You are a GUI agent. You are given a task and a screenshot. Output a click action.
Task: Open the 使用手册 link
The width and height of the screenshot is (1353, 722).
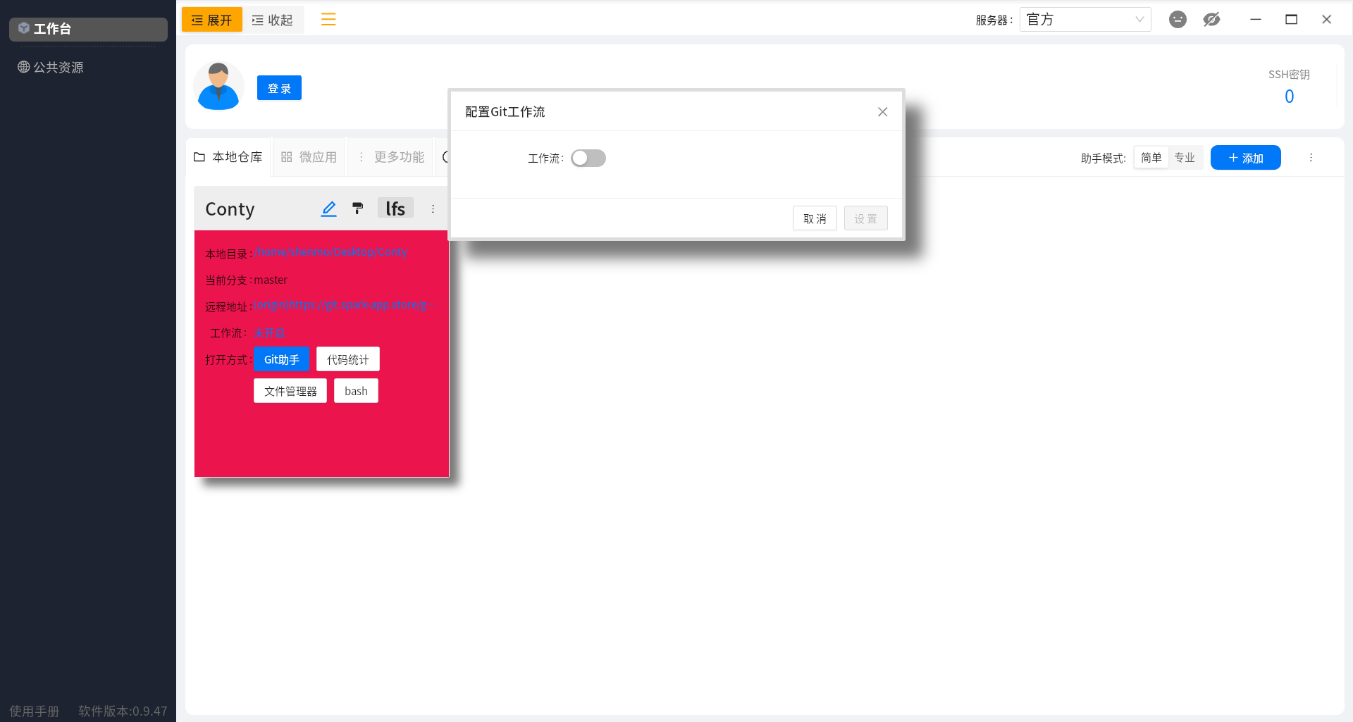click(x=35, y=711)
